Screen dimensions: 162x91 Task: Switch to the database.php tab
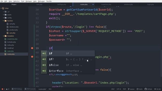pyautogui.click(x=128, y=5)
